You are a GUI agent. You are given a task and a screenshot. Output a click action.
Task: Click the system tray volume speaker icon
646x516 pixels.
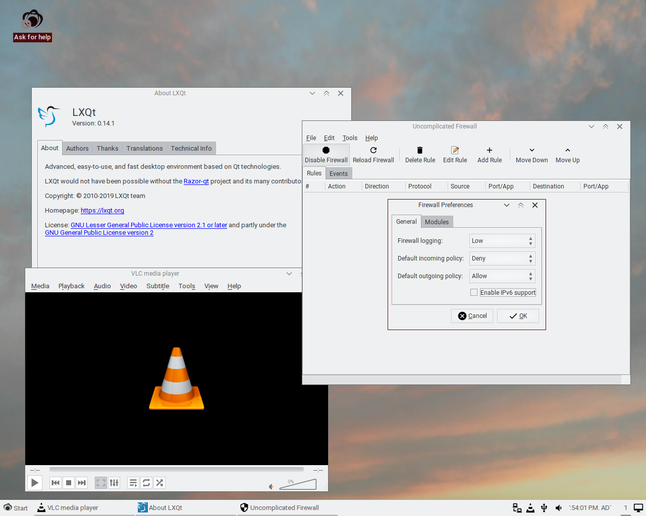[558, 508]
